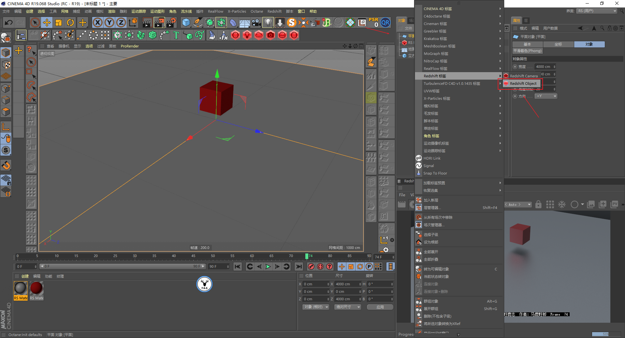Activate the Move tool in top toolbar
The height and width of the screenshot is (338, 625).
click(47, 22)
